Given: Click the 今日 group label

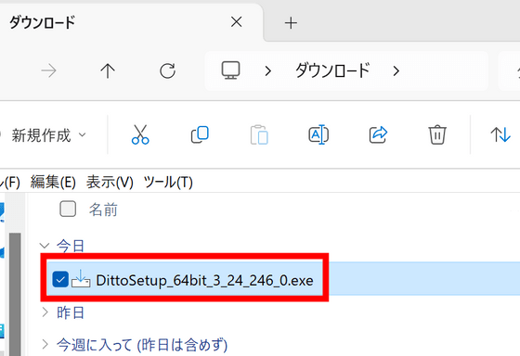Looking at the screenshot, I should (x=71, y=246).
